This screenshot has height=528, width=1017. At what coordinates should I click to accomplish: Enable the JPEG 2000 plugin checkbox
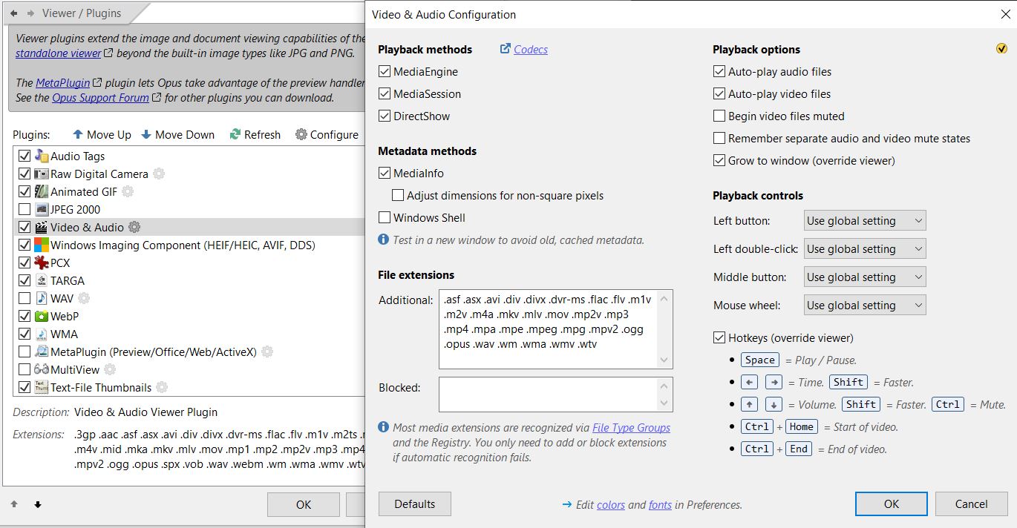coord(24,209)
